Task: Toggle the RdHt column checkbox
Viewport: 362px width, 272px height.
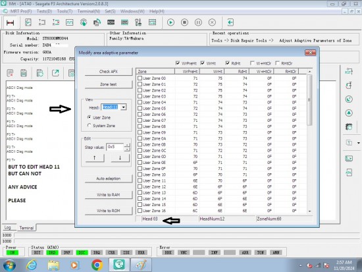Action: pyautogui.click(x=228, y=63)
